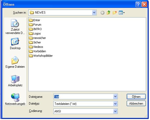Click the help question mark button
The image size is (150, 120).
tap(138, 4)
